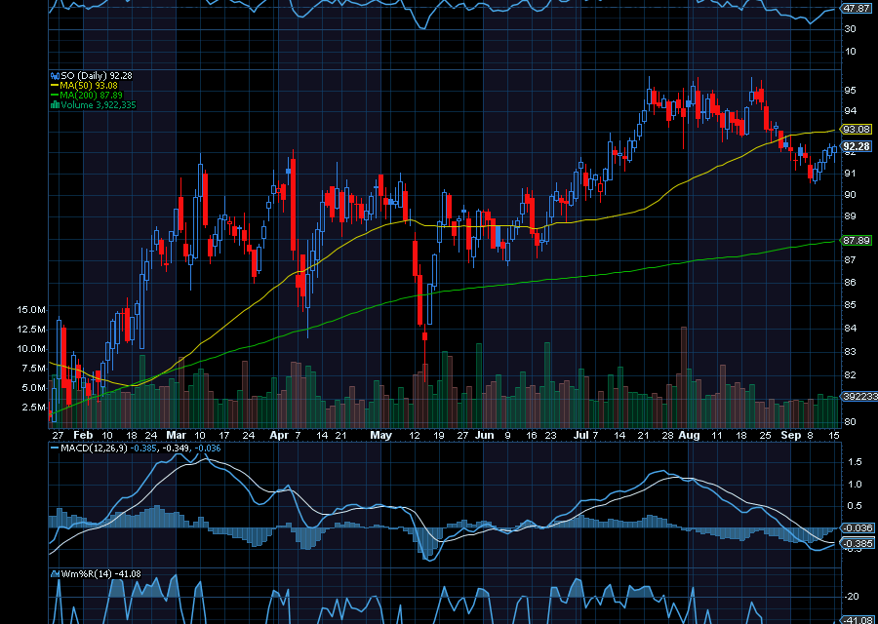
Task: Click the 80 price axis label
Action: [x=850, y=421]
